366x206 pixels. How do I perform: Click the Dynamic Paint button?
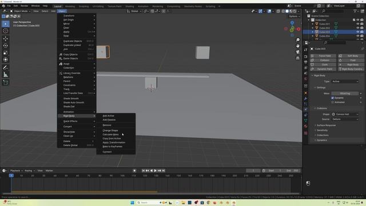click(x=323, y=69)
